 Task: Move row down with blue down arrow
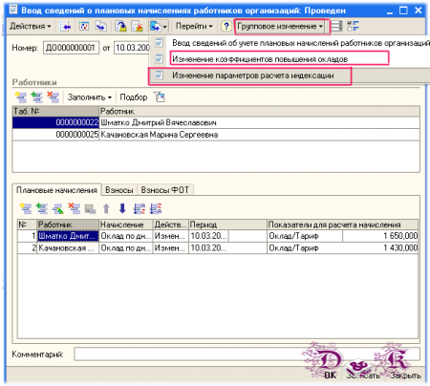tap(122, 209)
